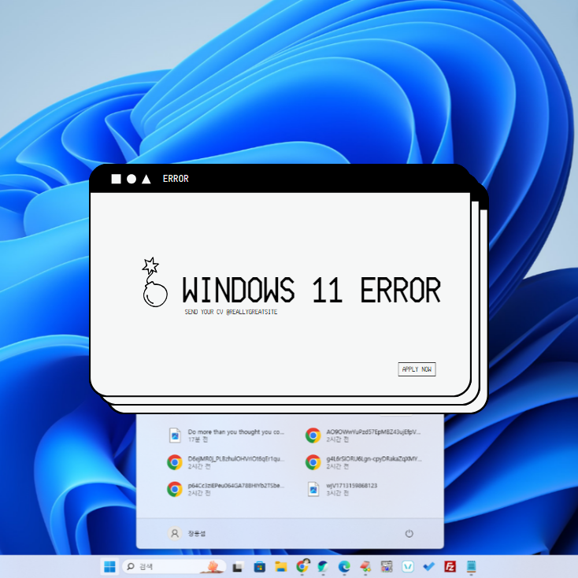Screen dimensions: 578x578
Task: Click '3시간 전' timestamp under wjV1713159868123
Action: click(337, 494)
